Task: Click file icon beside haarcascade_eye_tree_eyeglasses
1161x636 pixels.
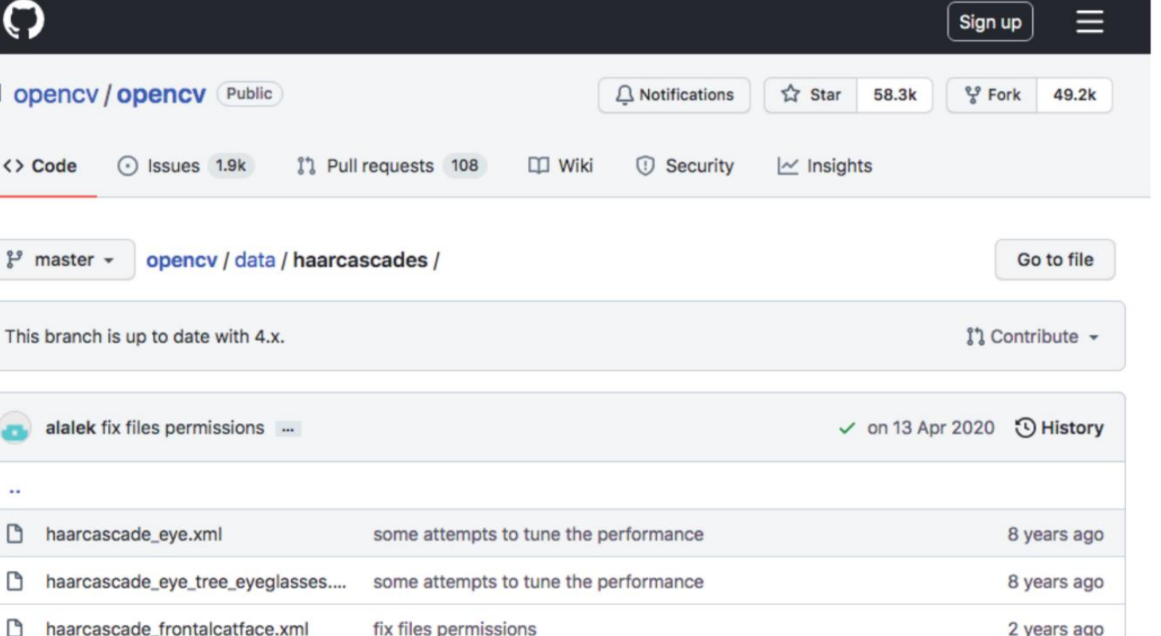Action: 14,582
